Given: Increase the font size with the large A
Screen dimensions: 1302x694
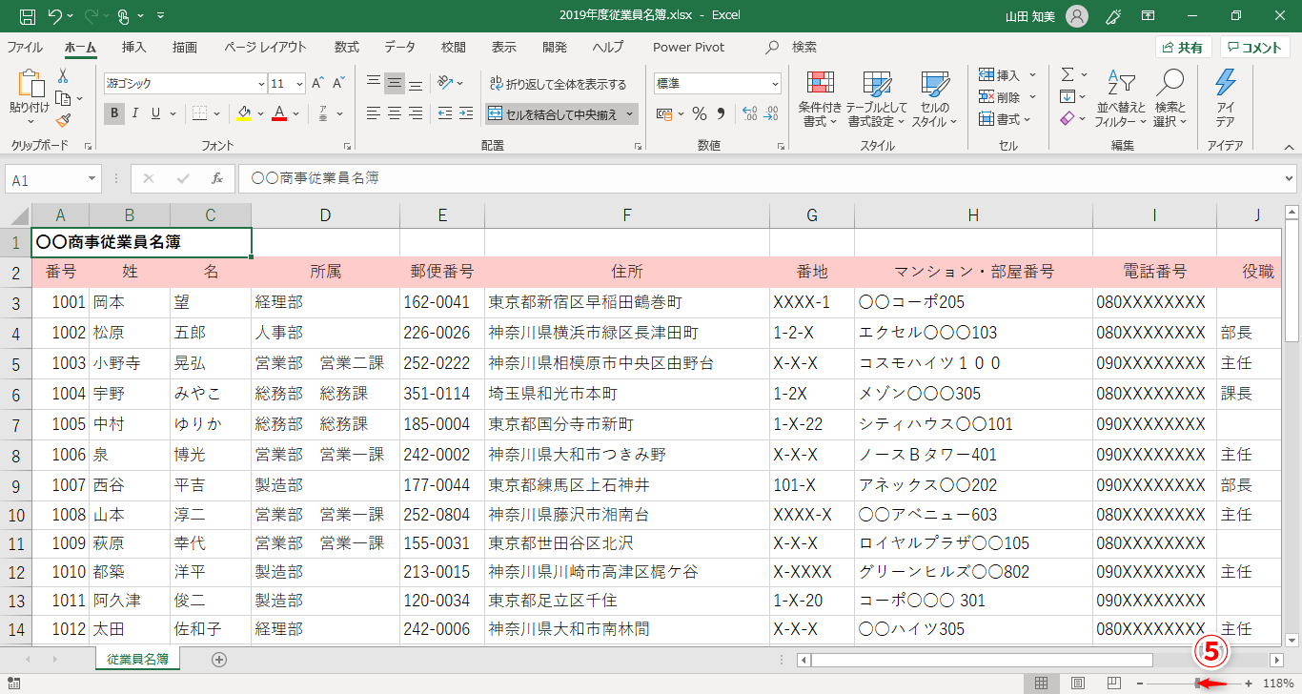Looking at the screenshot, I should pos(318,84).
